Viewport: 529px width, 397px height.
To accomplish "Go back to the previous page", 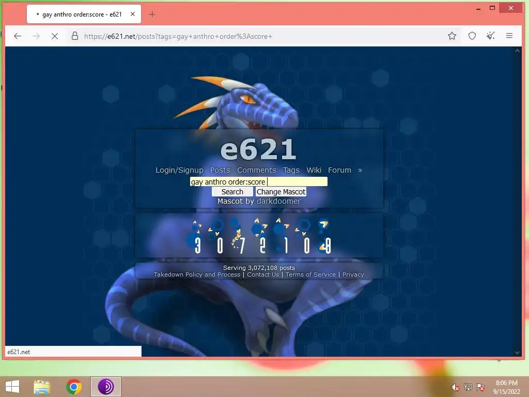I will [x=18, y=36].
